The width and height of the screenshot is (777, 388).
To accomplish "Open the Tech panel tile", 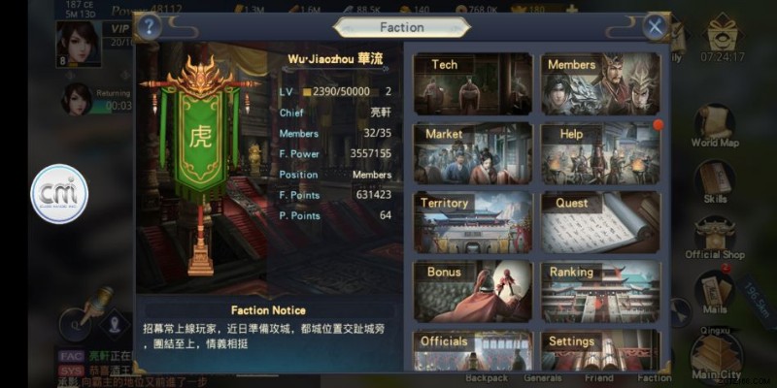I will point(473,84).
